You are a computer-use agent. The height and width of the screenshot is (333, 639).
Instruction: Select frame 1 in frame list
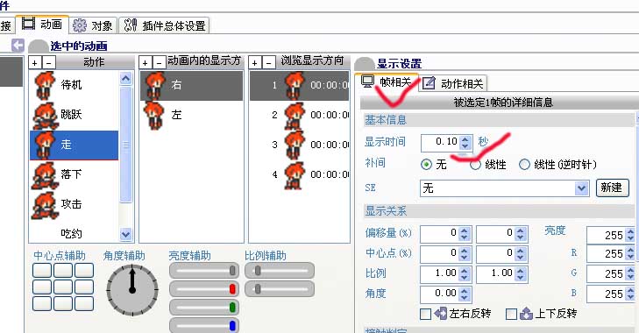pos(299,85)
